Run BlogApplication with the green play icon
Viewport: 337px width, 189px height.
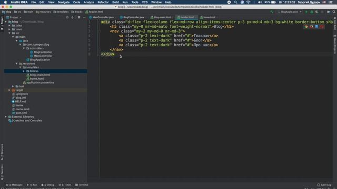[x=306, y=12]
